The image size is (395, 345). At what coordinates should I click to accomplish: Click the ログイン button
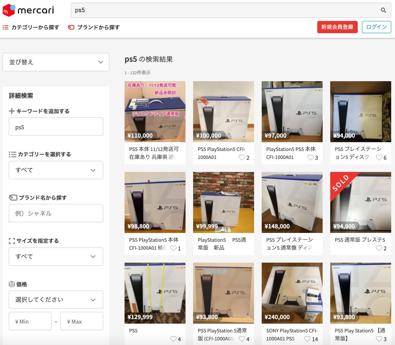[376, 27]
